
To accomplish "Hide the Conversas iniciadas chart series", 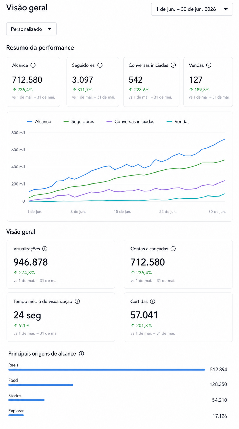I will [x=130, y=122].
